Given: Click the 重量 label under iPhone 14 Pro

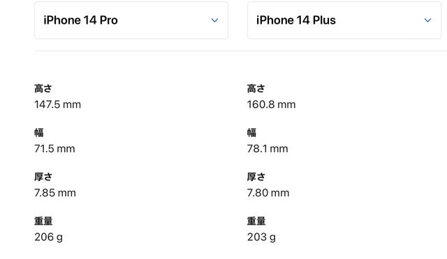Looking at the screenshot, I should point(43,221).
